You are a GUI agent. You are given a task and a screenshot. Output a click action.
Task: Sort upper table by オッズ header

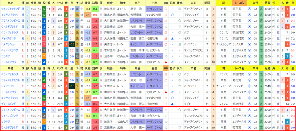[x=60, y=3]
